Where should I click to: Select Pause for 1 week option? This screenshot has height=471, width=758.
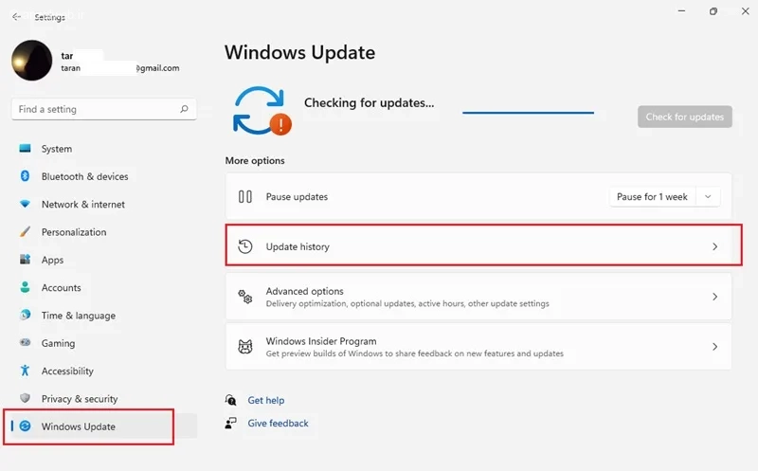click(652, 197)
